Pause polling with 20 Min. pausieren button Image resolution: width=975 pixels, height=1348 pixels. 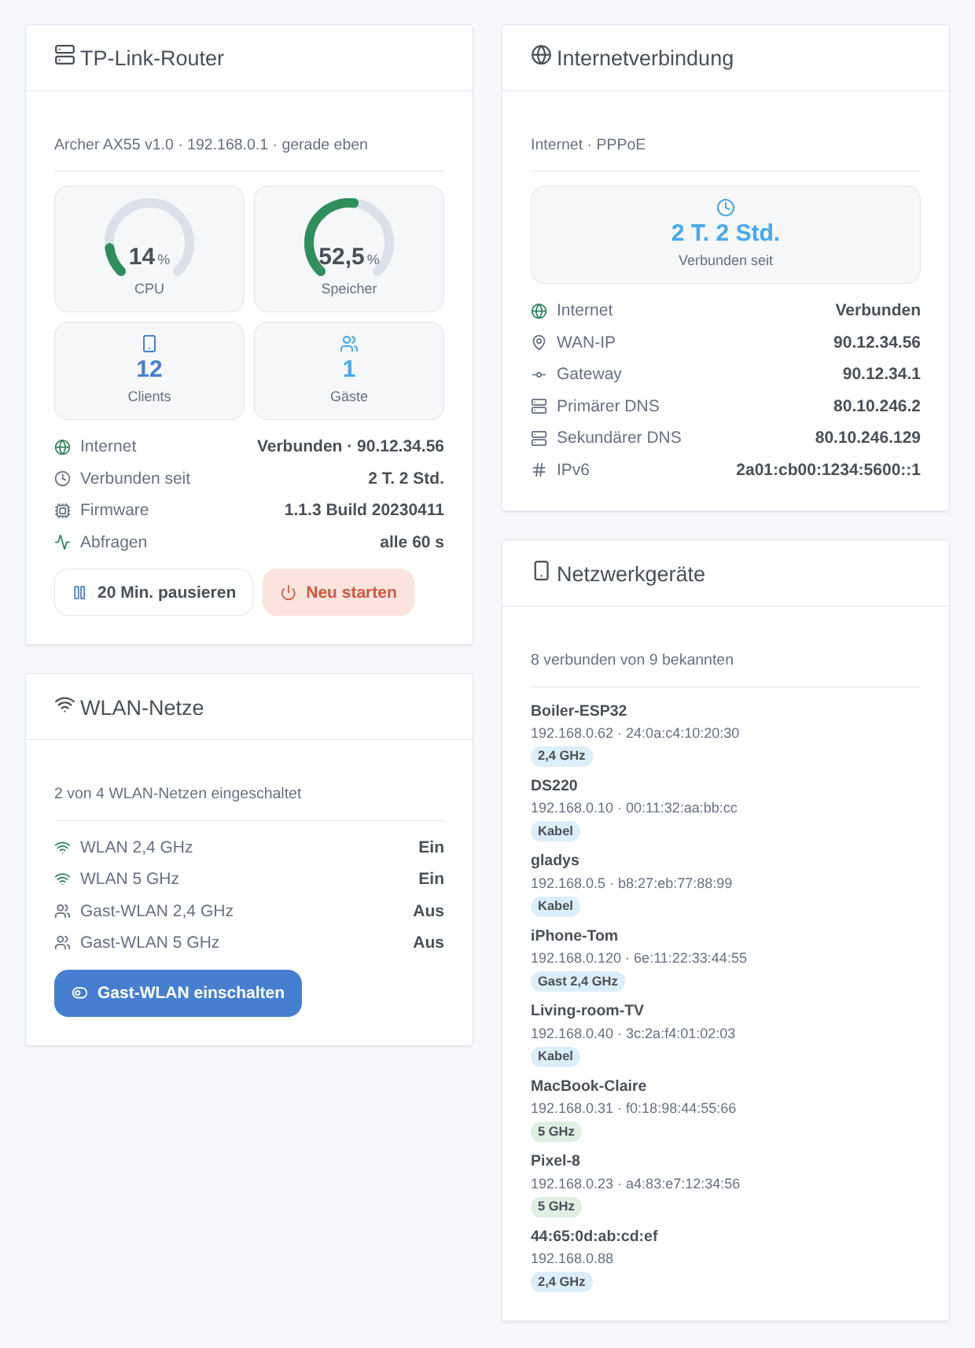click(x=153, y=592)
